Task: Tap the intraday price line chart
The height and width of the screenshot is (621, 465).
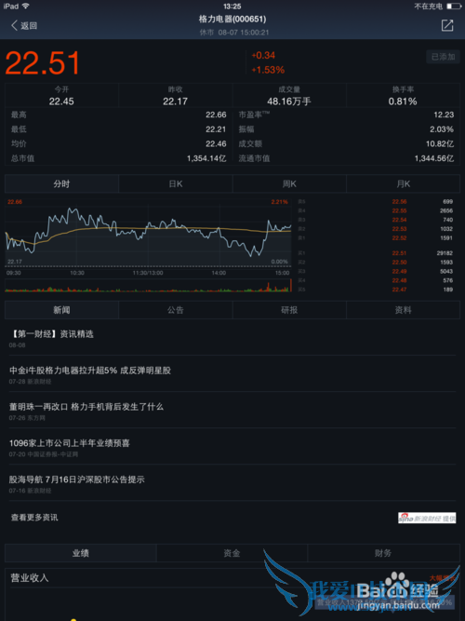Action: point(149,232)
